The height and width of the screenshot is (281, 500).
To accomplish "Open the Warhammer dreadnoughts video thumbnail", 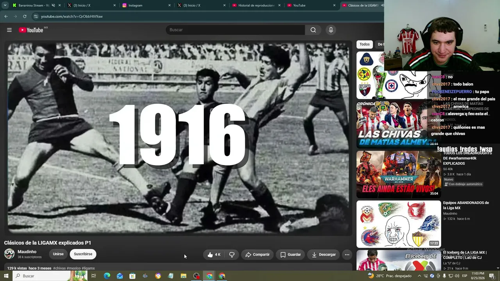I will (398, 174).
